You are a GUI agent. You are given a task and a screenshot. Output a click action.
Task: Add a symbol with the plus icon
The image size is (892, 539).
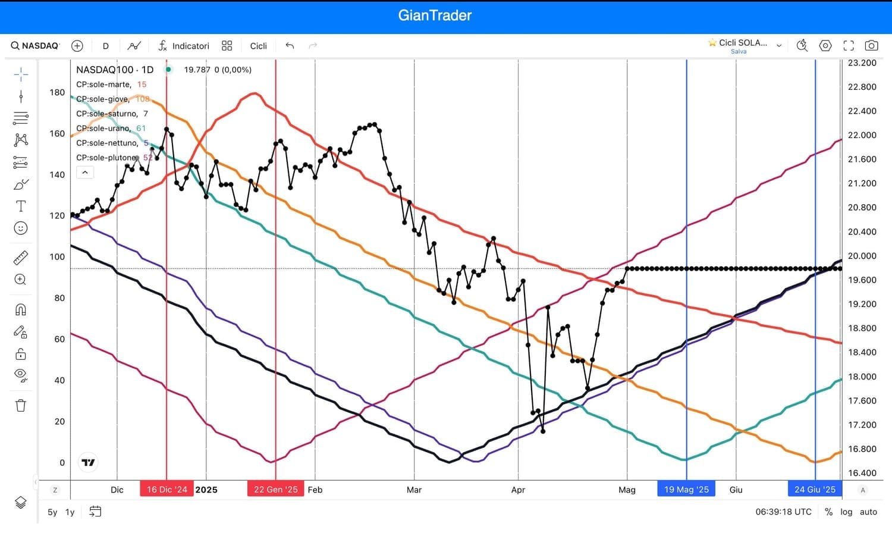(x=77, y=46)
